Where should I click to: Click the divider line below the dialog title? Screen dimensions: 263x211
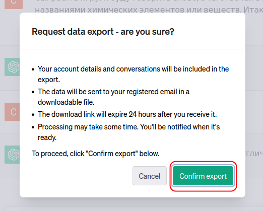click(x=133, y=49)
